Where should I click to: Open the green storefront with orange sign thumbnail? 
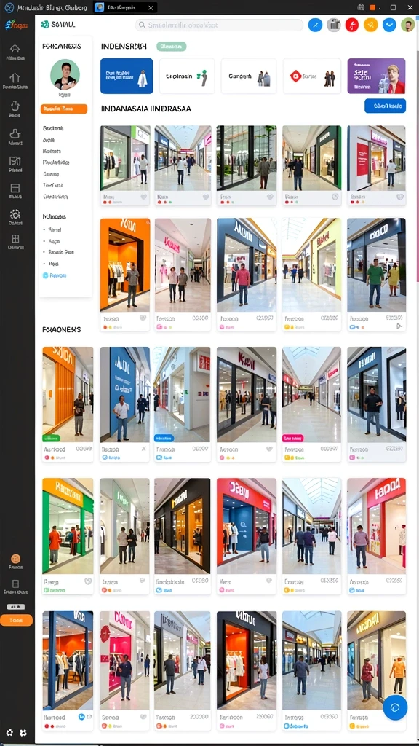click(x=68, y=526)
